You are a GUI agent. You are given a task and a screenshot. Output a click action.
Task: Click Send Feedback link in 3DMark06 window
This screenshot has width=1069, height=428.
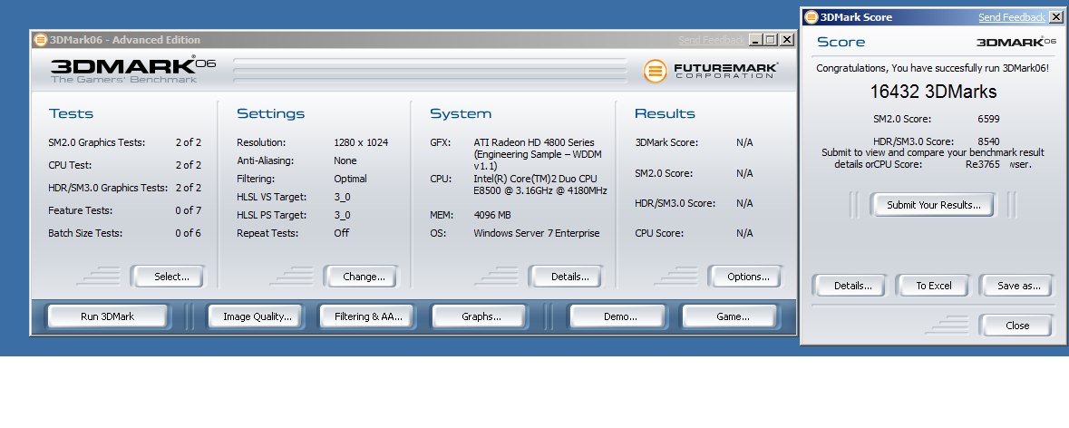coord(711,40)
